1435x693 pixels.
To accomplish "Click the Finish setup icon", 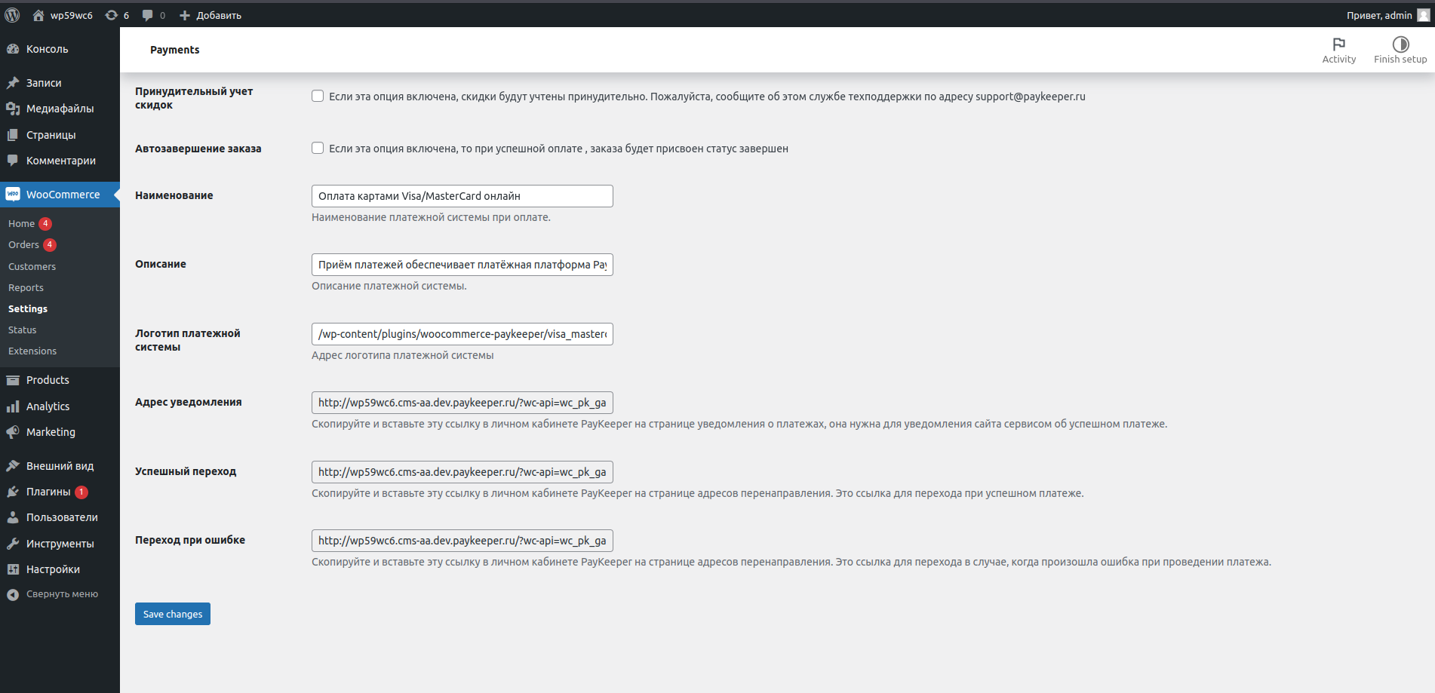I will pos(1400,45).
